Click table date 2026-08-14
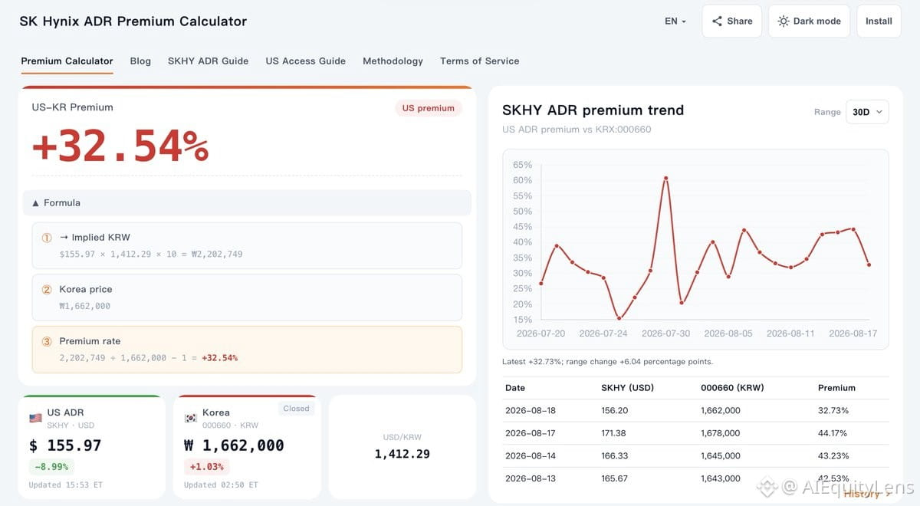Viewport: 920px width, 506px height. [531, 456]
